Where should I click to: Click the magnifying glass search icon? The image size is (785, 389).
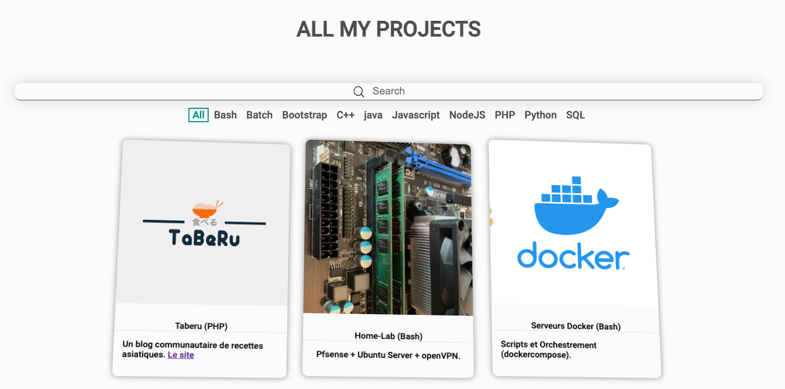359,92
